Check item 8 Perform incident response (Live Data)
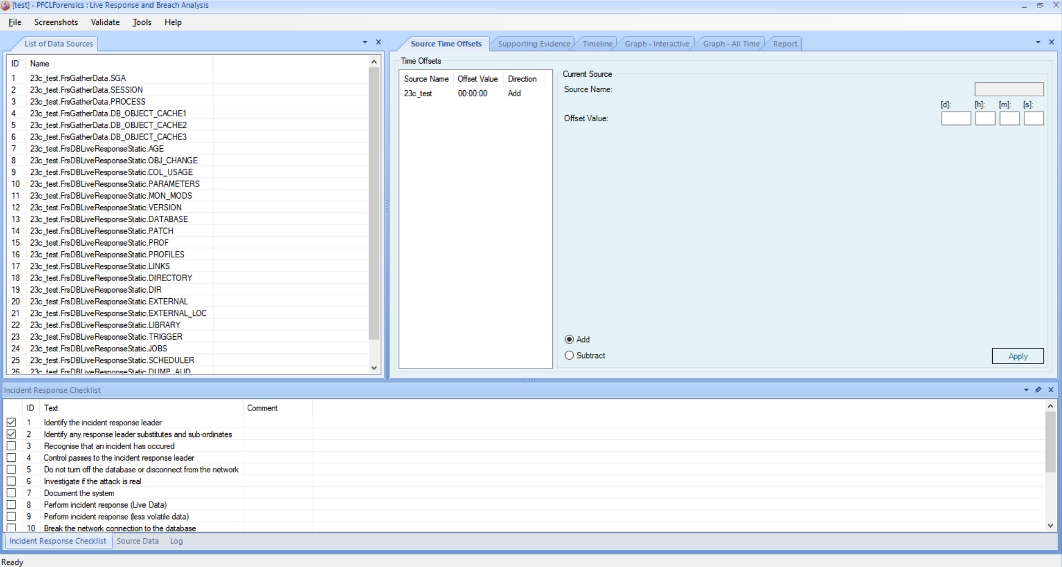The width and height of the screenshot is (1062, 567). [x=11, y=505]
